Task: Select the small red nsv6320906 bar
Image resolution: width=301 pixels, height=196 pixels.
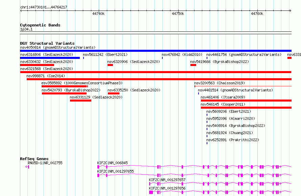Action: (x=110, y=65)
